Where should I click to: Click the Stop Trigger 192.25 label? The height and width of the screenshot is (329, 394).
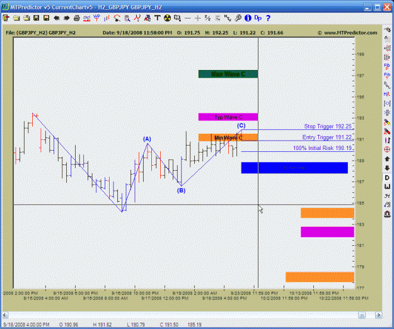[328, 126]
